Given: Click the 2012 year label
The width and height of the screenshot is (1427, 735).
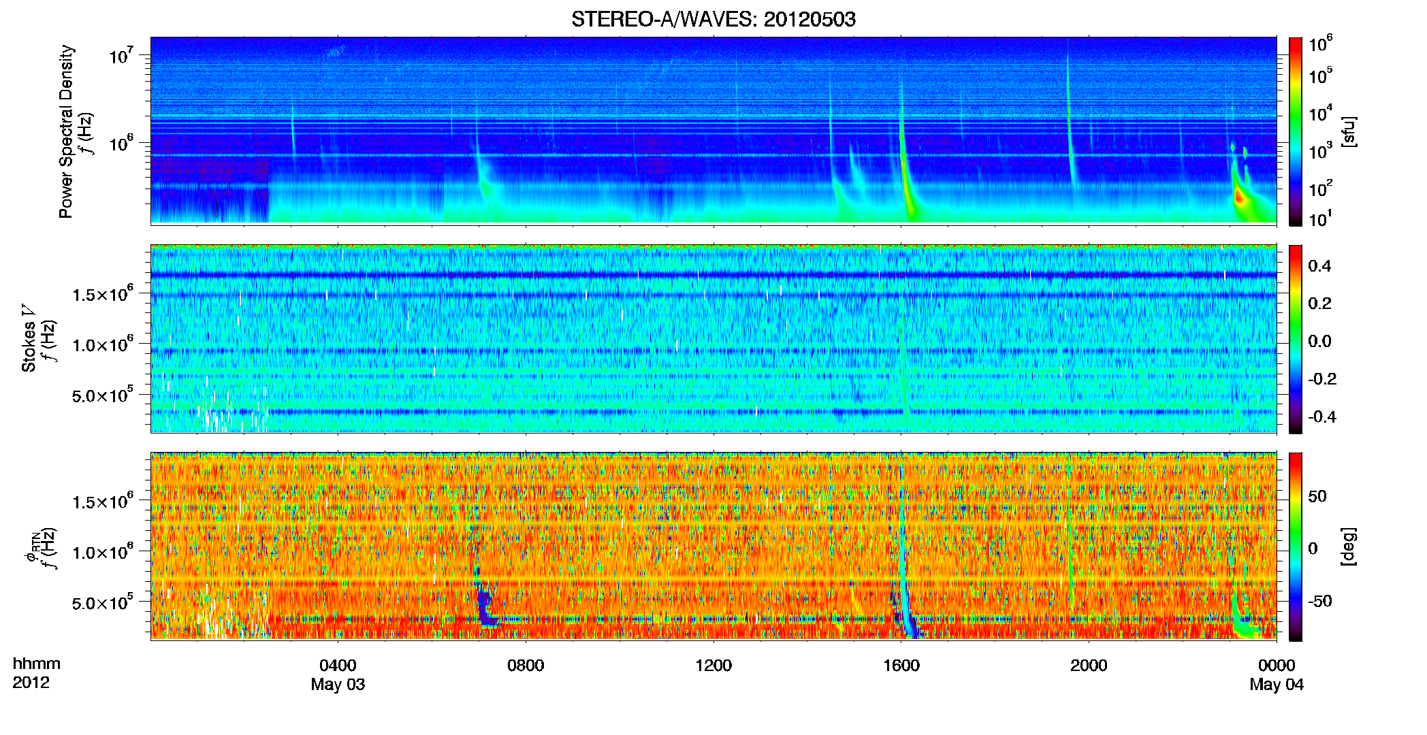Looking at the screenshot, I should click(31, 683).
